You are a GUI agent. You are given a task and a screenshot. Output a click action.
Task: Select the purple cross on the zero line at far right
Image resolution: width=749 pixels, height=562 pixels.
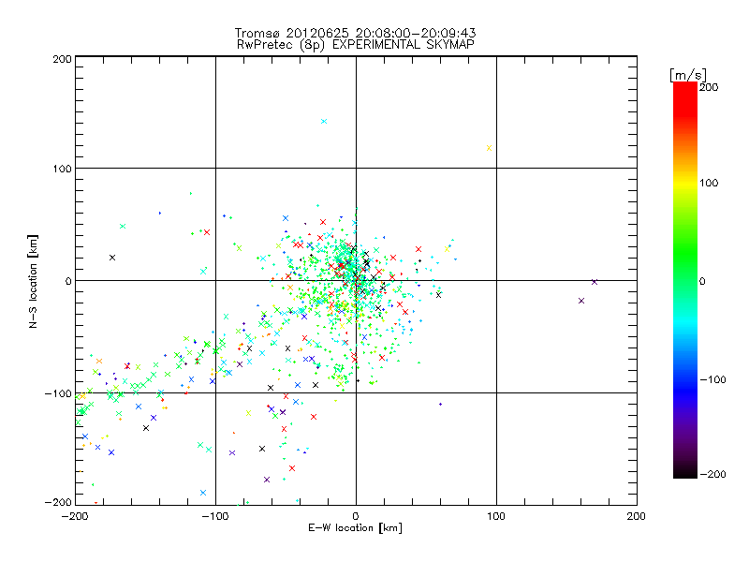pos(595,283)
